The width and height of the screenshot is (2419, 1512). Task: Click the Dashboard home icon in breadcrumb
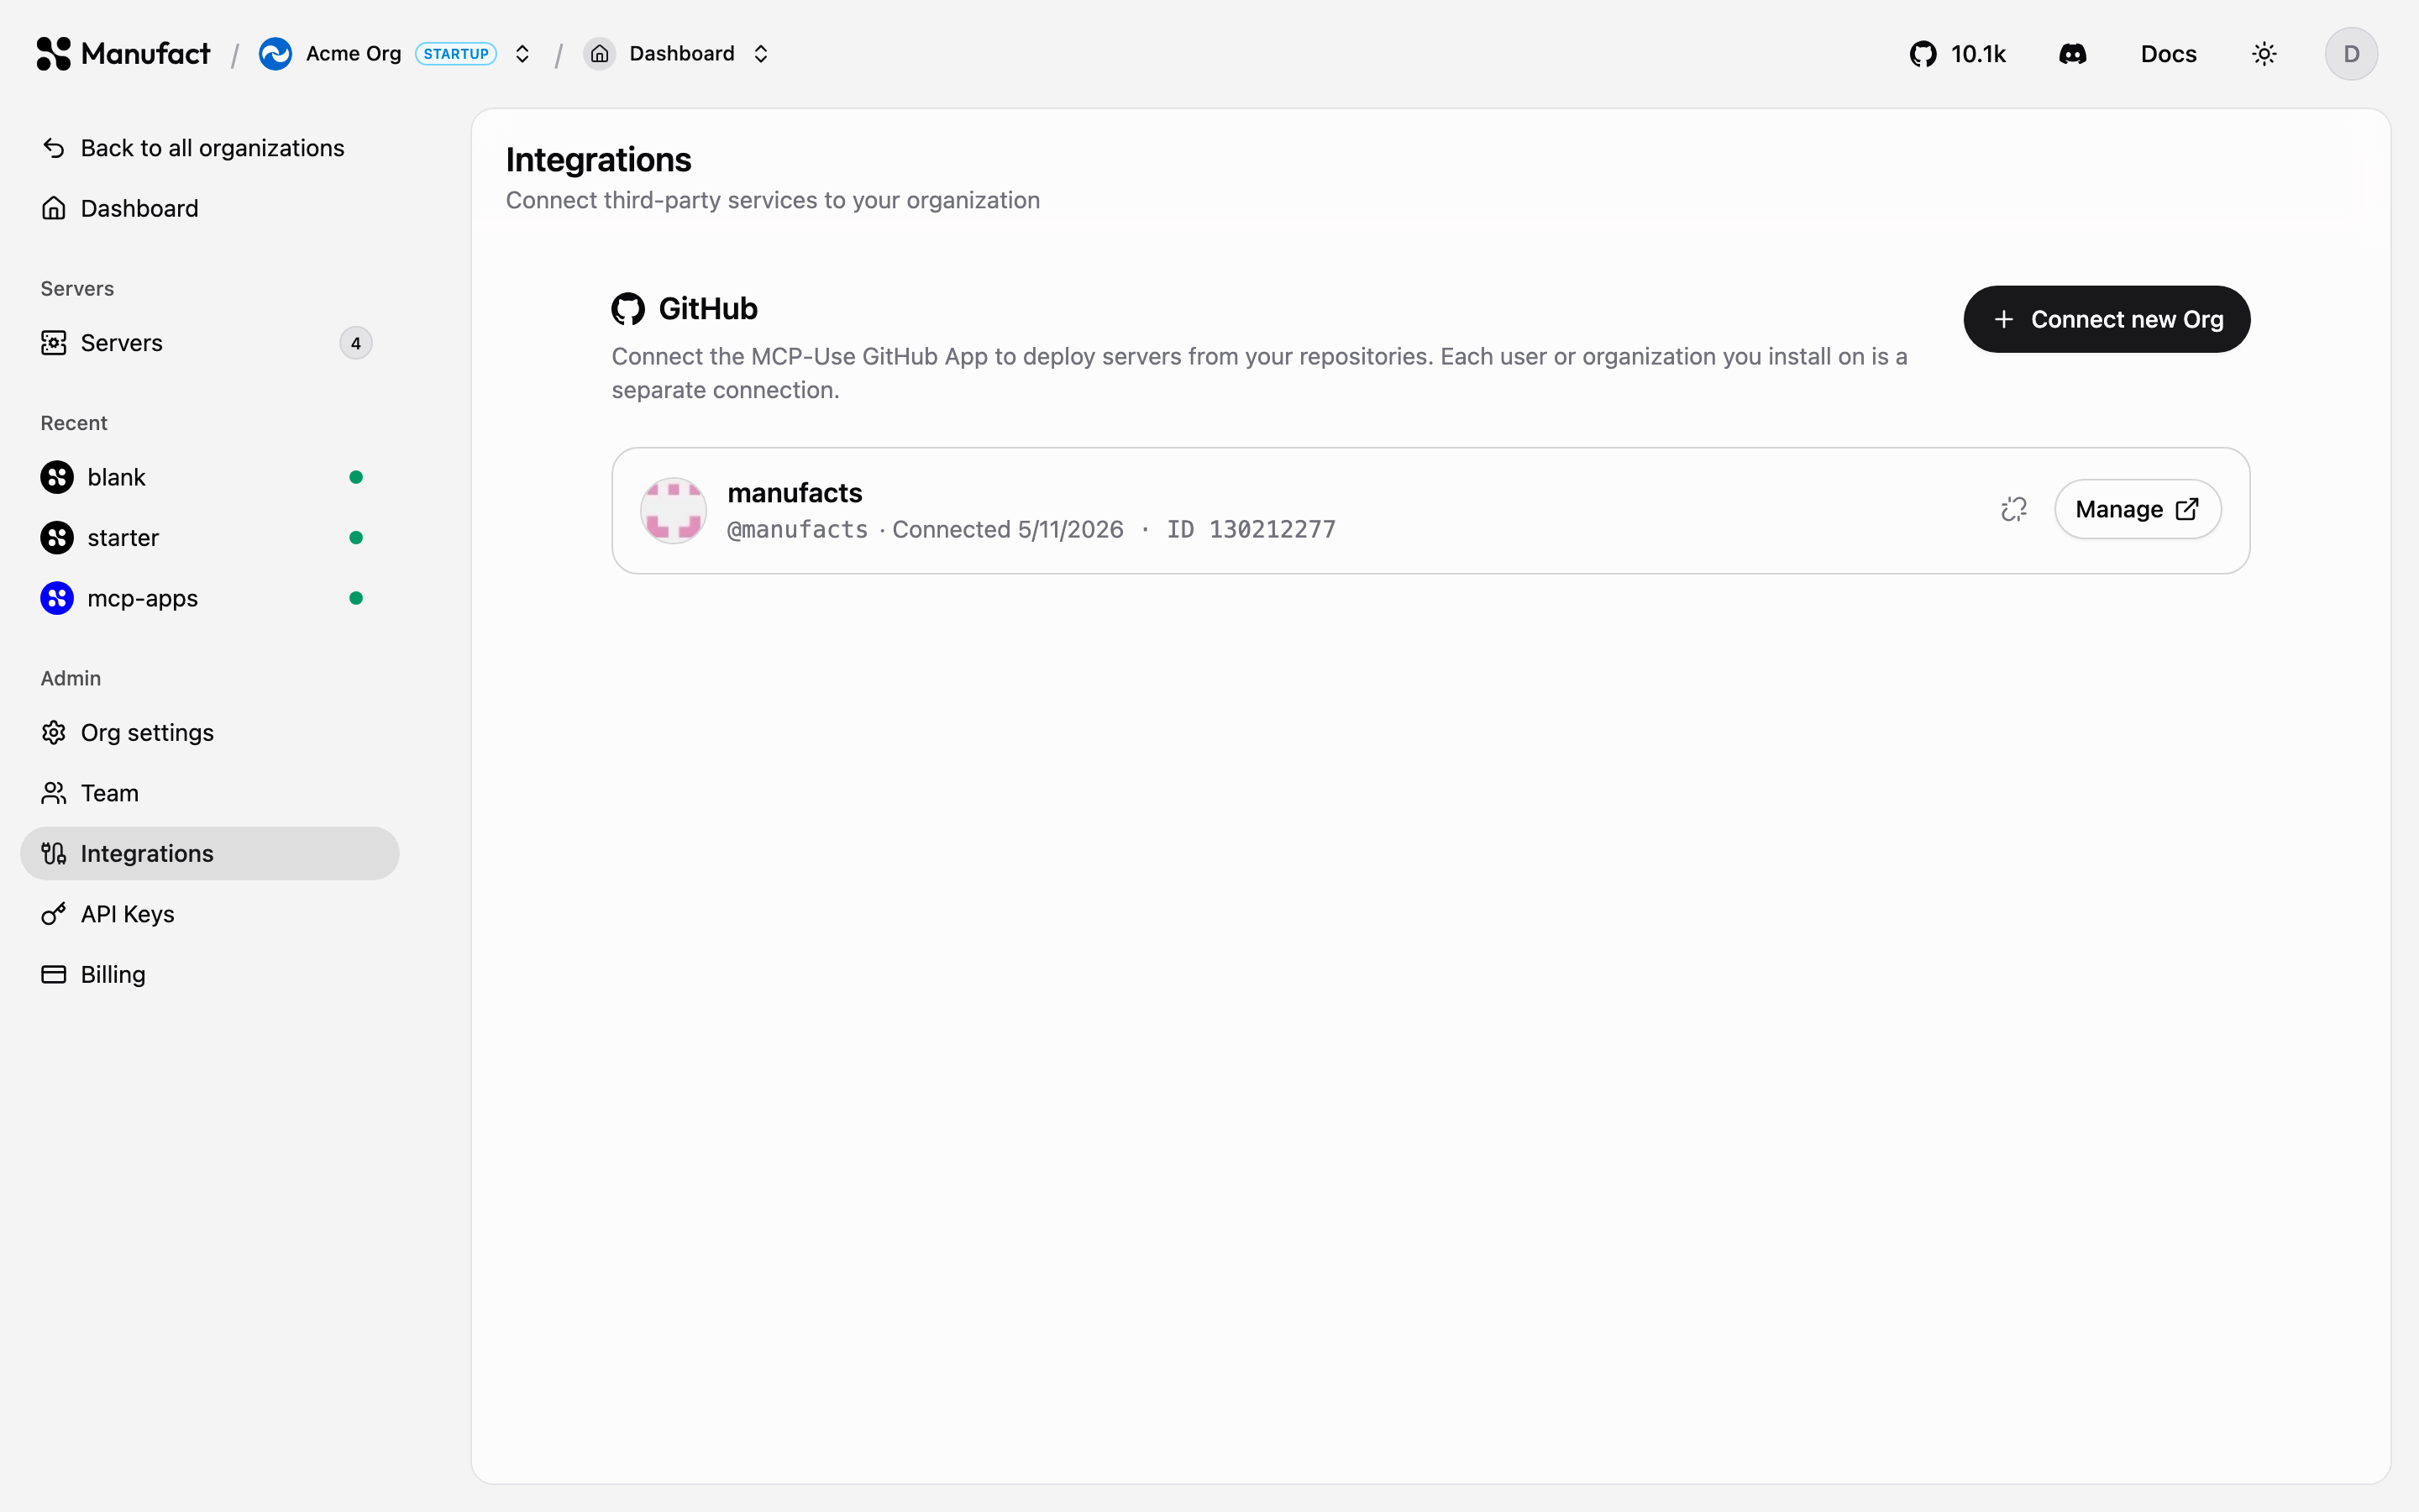tap(599, 54)
